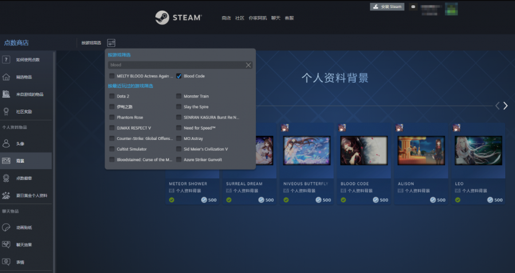Open the BLOOD CODE background thumbnail
Image resolution: width=515 pixels, height=273 pixels.
click(364, 150)
